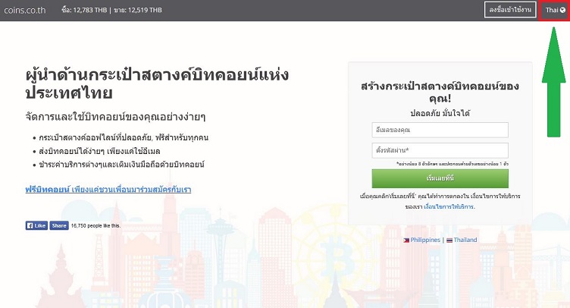
Task: Click the Thailand flag icon
Action: [x=449, y=240]
